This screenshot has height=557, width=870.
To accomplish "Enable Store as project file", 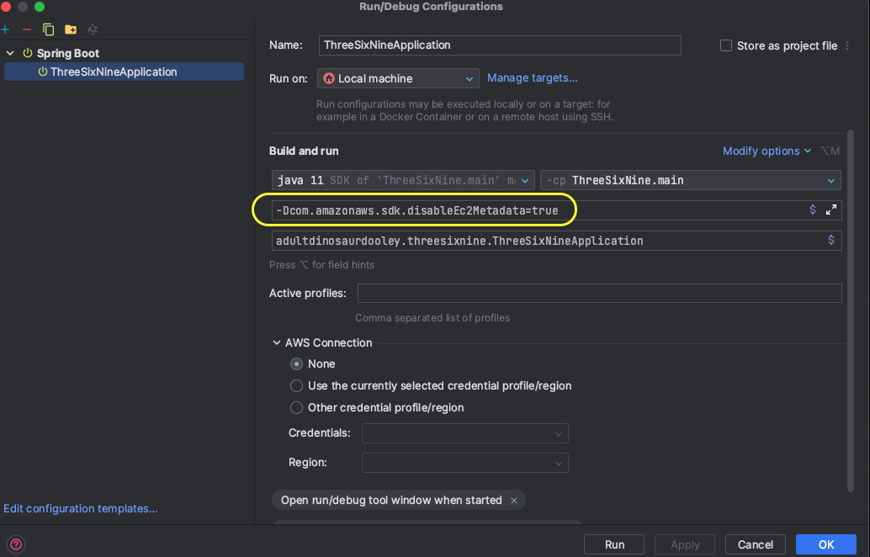I will pyautogui.click(x=725, y=45).
